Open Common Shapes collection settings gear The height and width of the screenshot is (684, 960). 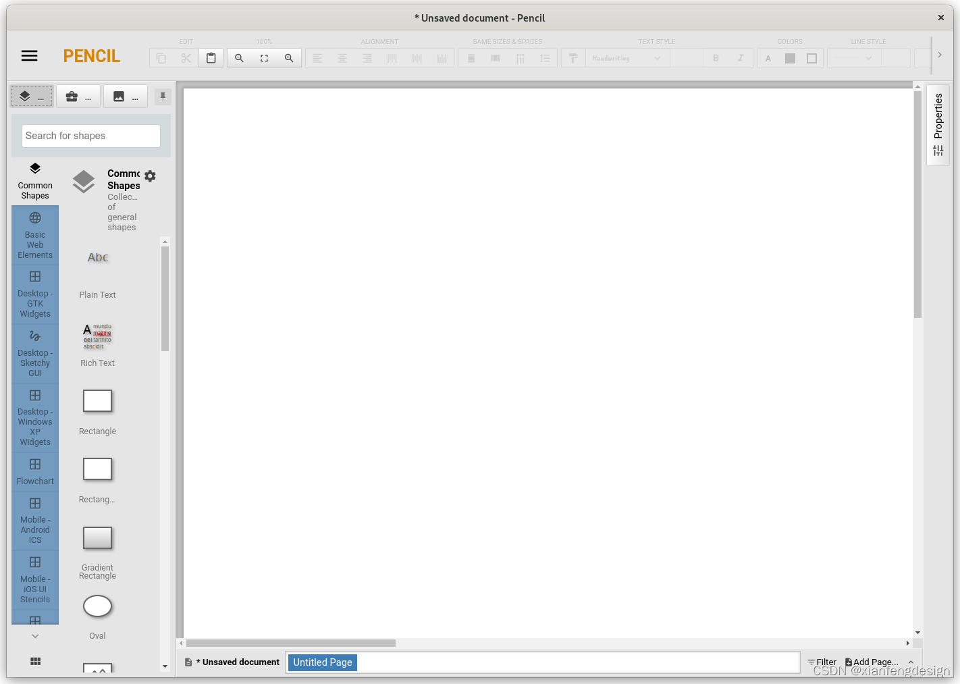tap(150, 176)
